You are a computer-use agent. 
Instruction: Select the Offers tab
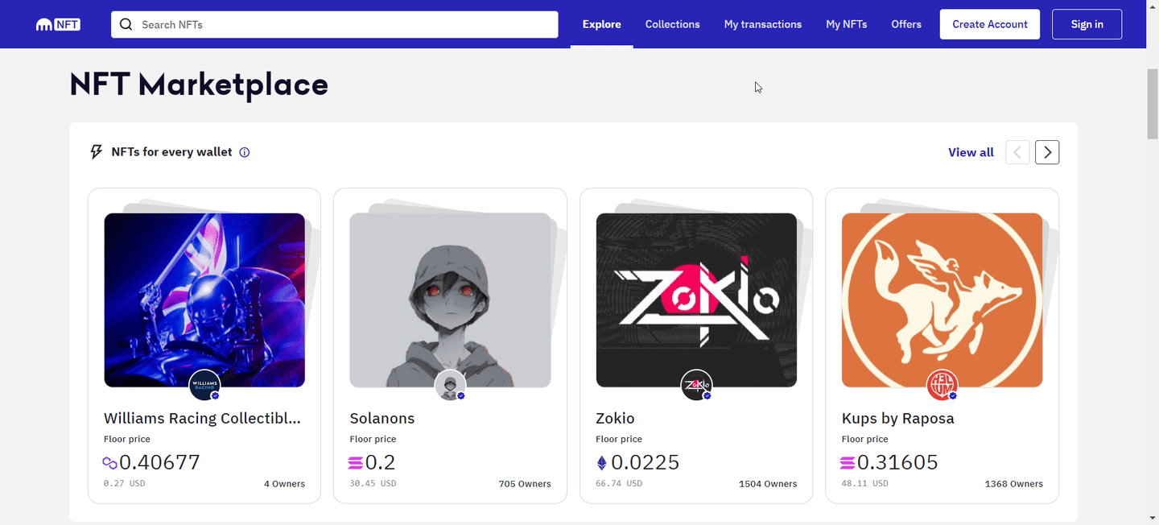point(905,24)
